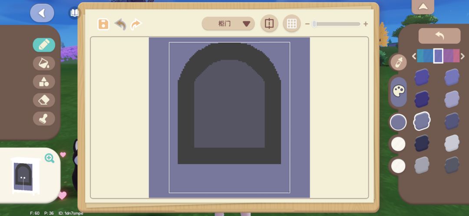The image size is (469, 216).
Task: Select the eraser tool
Action: 44,100
